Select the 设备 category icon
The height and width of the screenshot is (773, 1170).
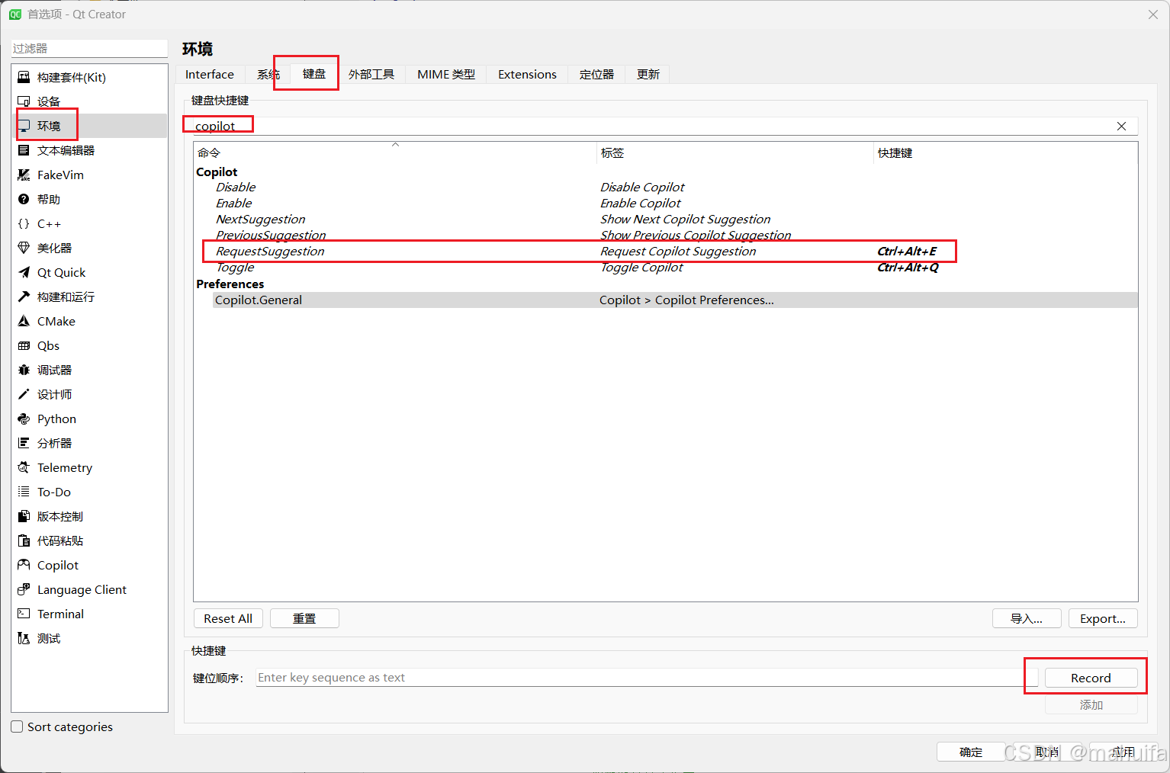click(24, 101)
